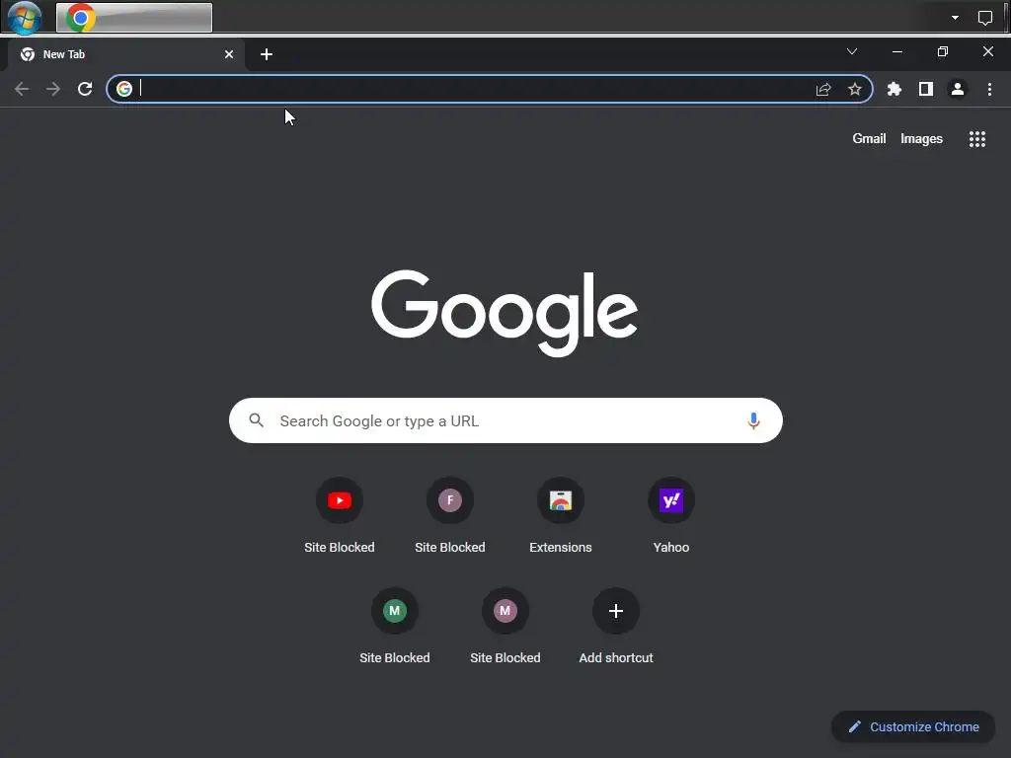Close the Chrome window

tap(987, 51)
